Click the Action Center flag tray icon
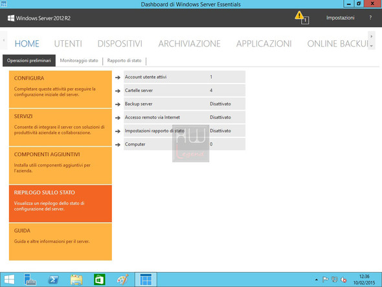382x287 pixels. tap(325, 279)
